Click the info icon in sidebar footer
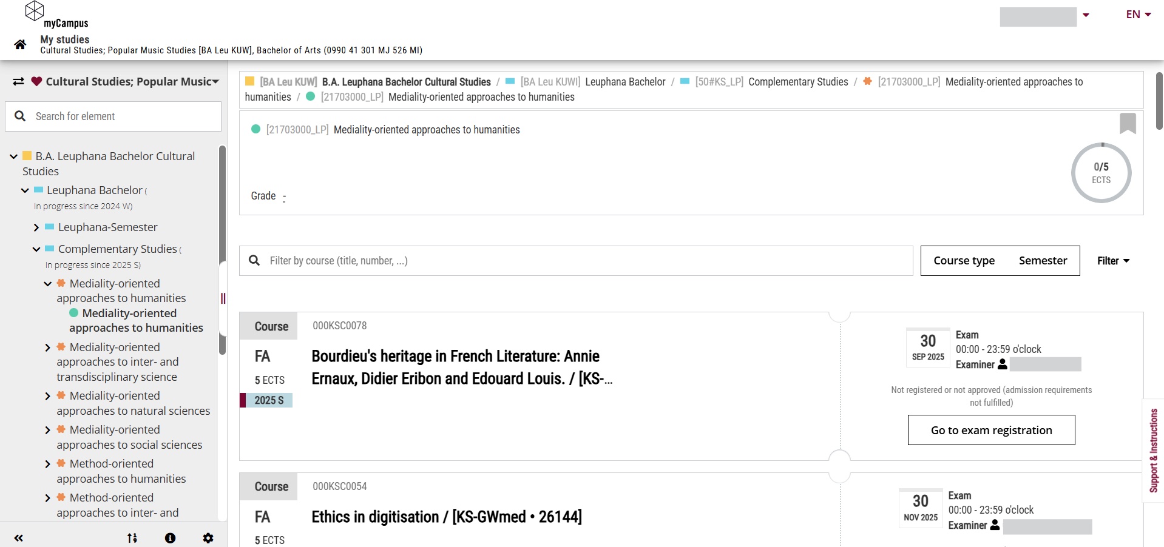 click(170, 538)
